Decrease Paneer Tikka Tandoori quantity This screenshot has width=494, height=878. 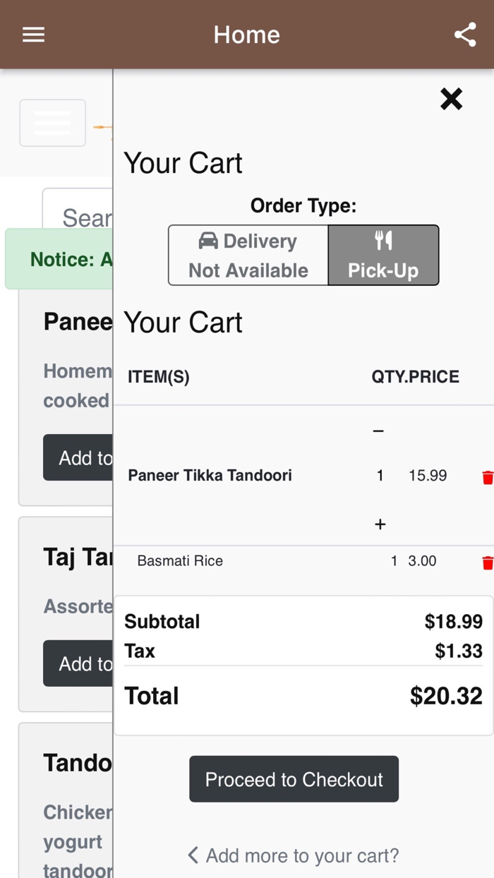click(379, 431)
